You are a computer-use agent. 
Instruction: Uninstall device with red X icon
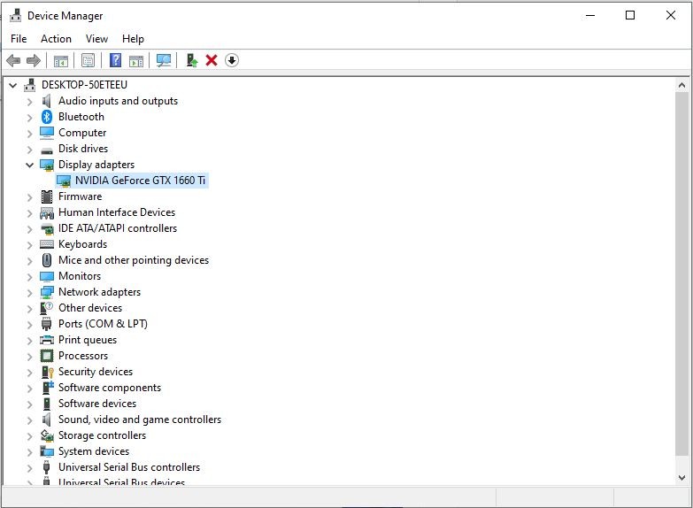tap(212, 60)
